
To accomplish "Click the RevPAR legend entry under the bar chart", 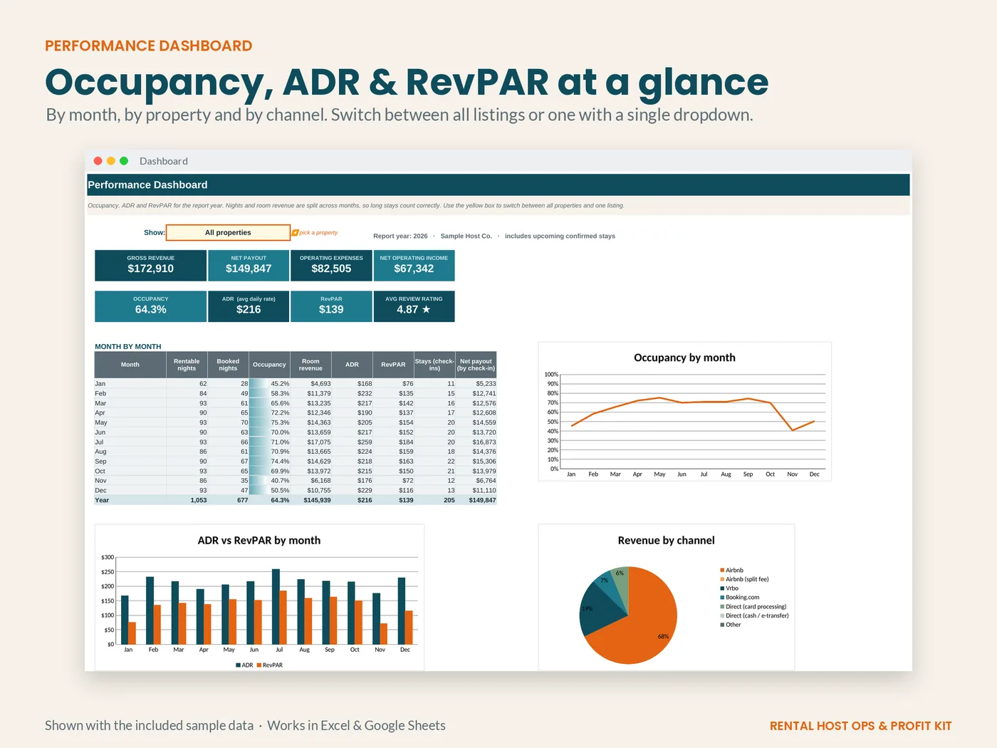I will (270, 665).
